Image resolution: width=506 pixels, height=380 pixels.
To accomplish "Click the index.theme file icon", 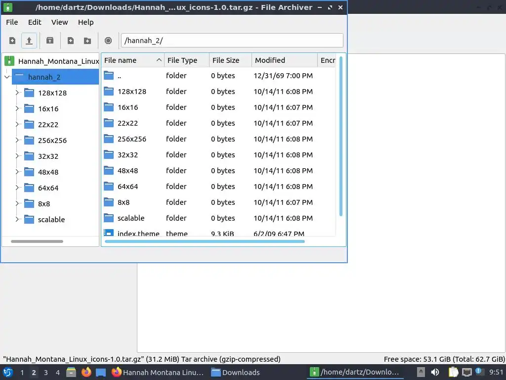I will (109, 233).
